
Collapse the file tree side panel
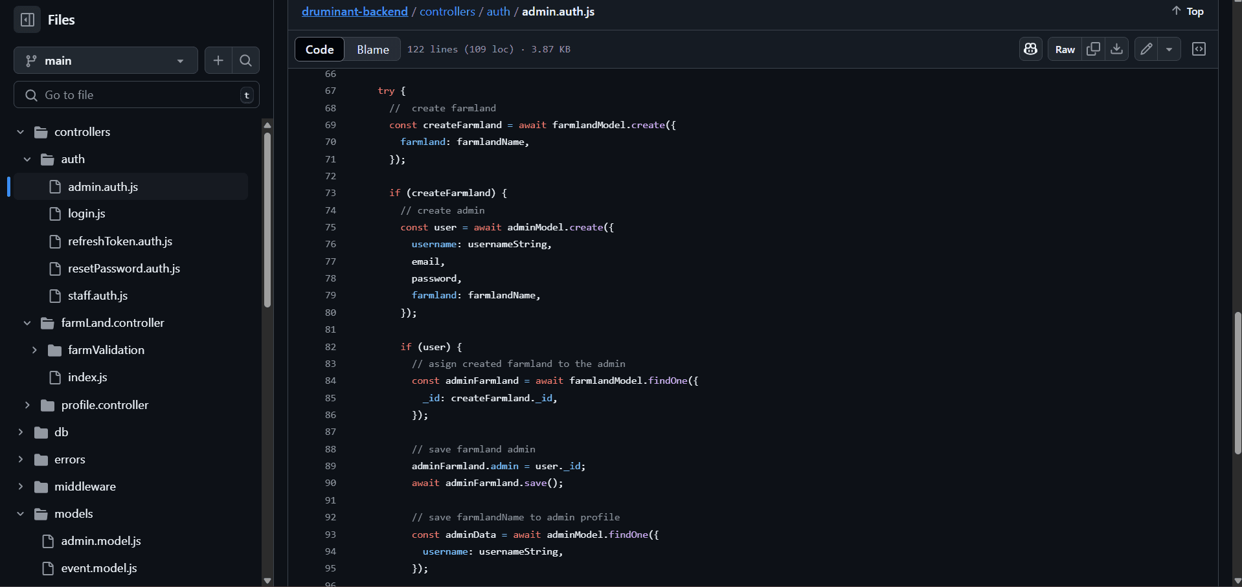pyautogui.click(x=27, y=20)
